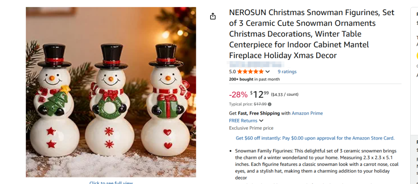Open the 9 ratings link
This screenshot has height=184, width=418.
click(287, 71)
